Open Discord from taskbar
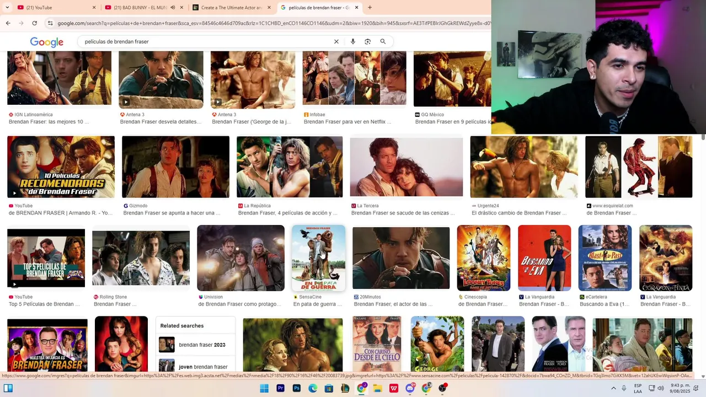 410,388
